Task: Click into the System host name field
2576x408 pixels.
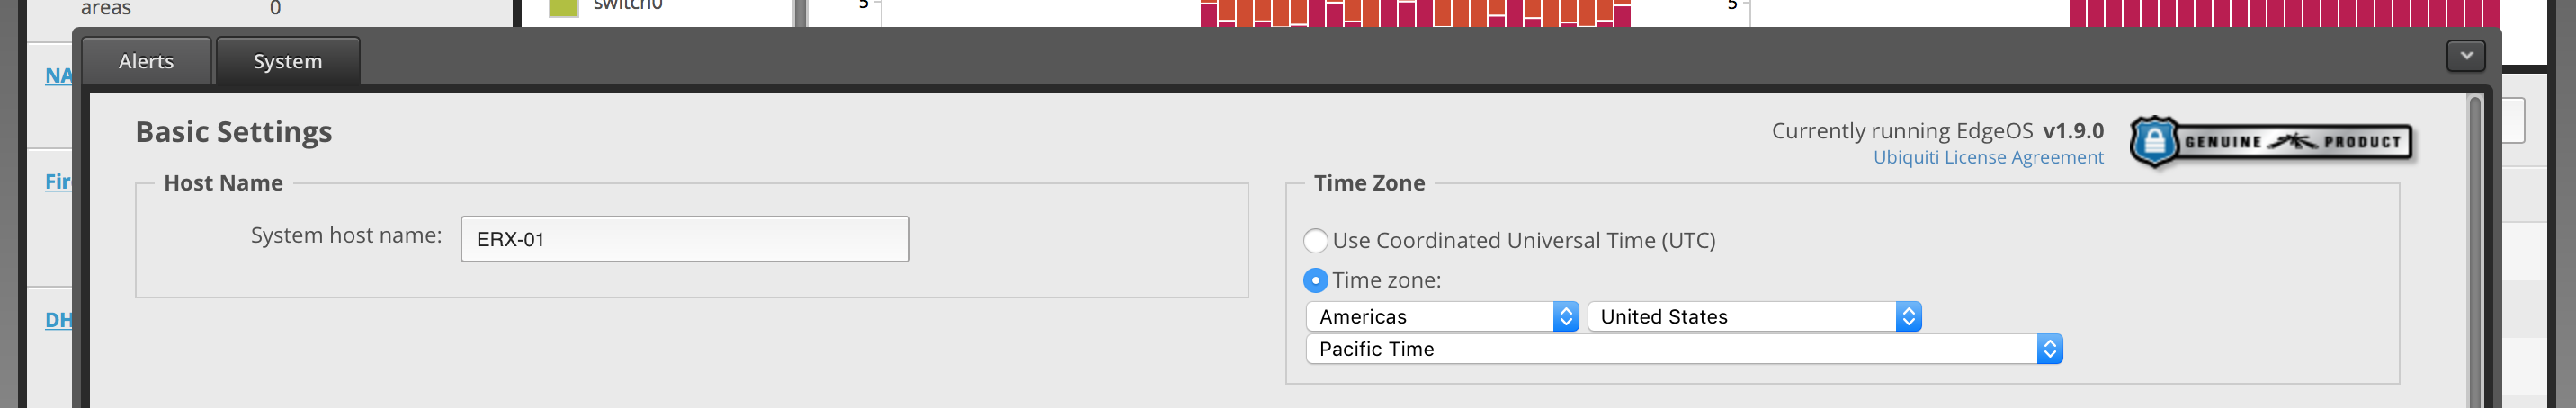Action: 684,240
